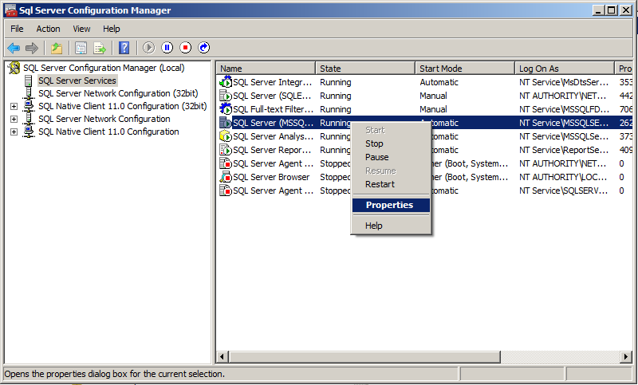Click the application icon in title bar
Screen dimensions: 638x385
tap(10, 10)
